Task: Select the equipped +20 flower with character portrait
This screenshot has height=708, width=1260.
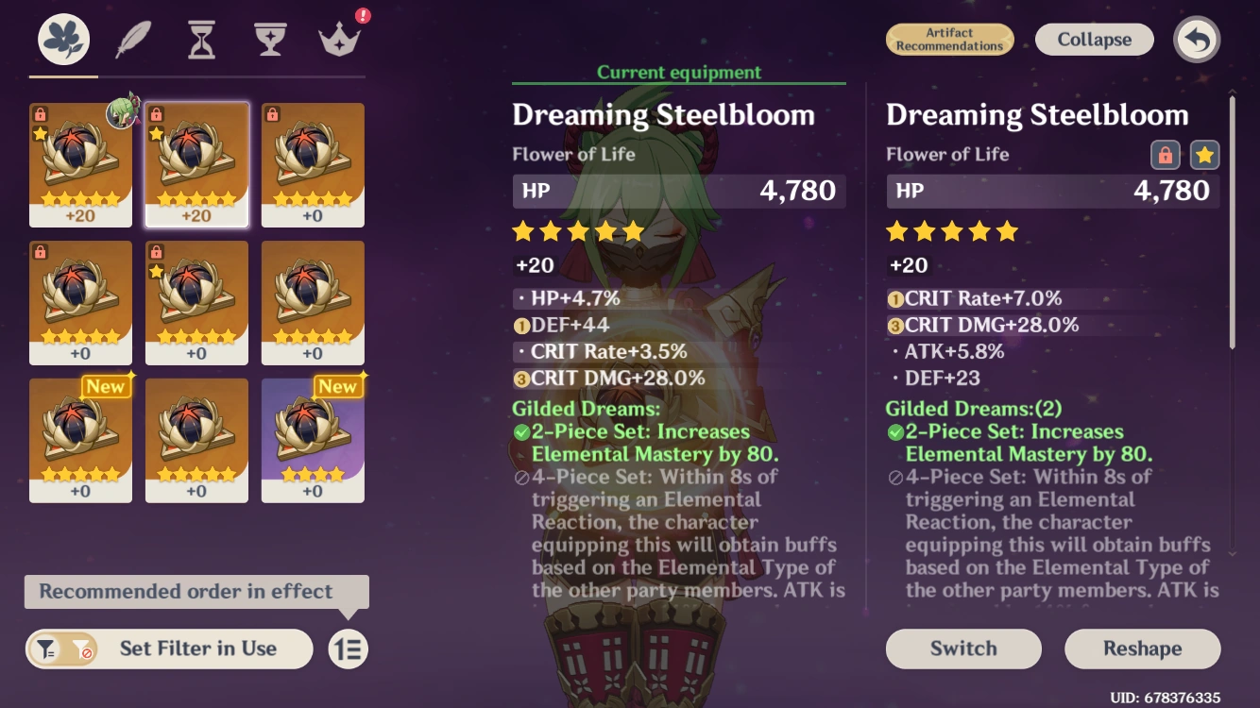Action: tap(80, 165)
